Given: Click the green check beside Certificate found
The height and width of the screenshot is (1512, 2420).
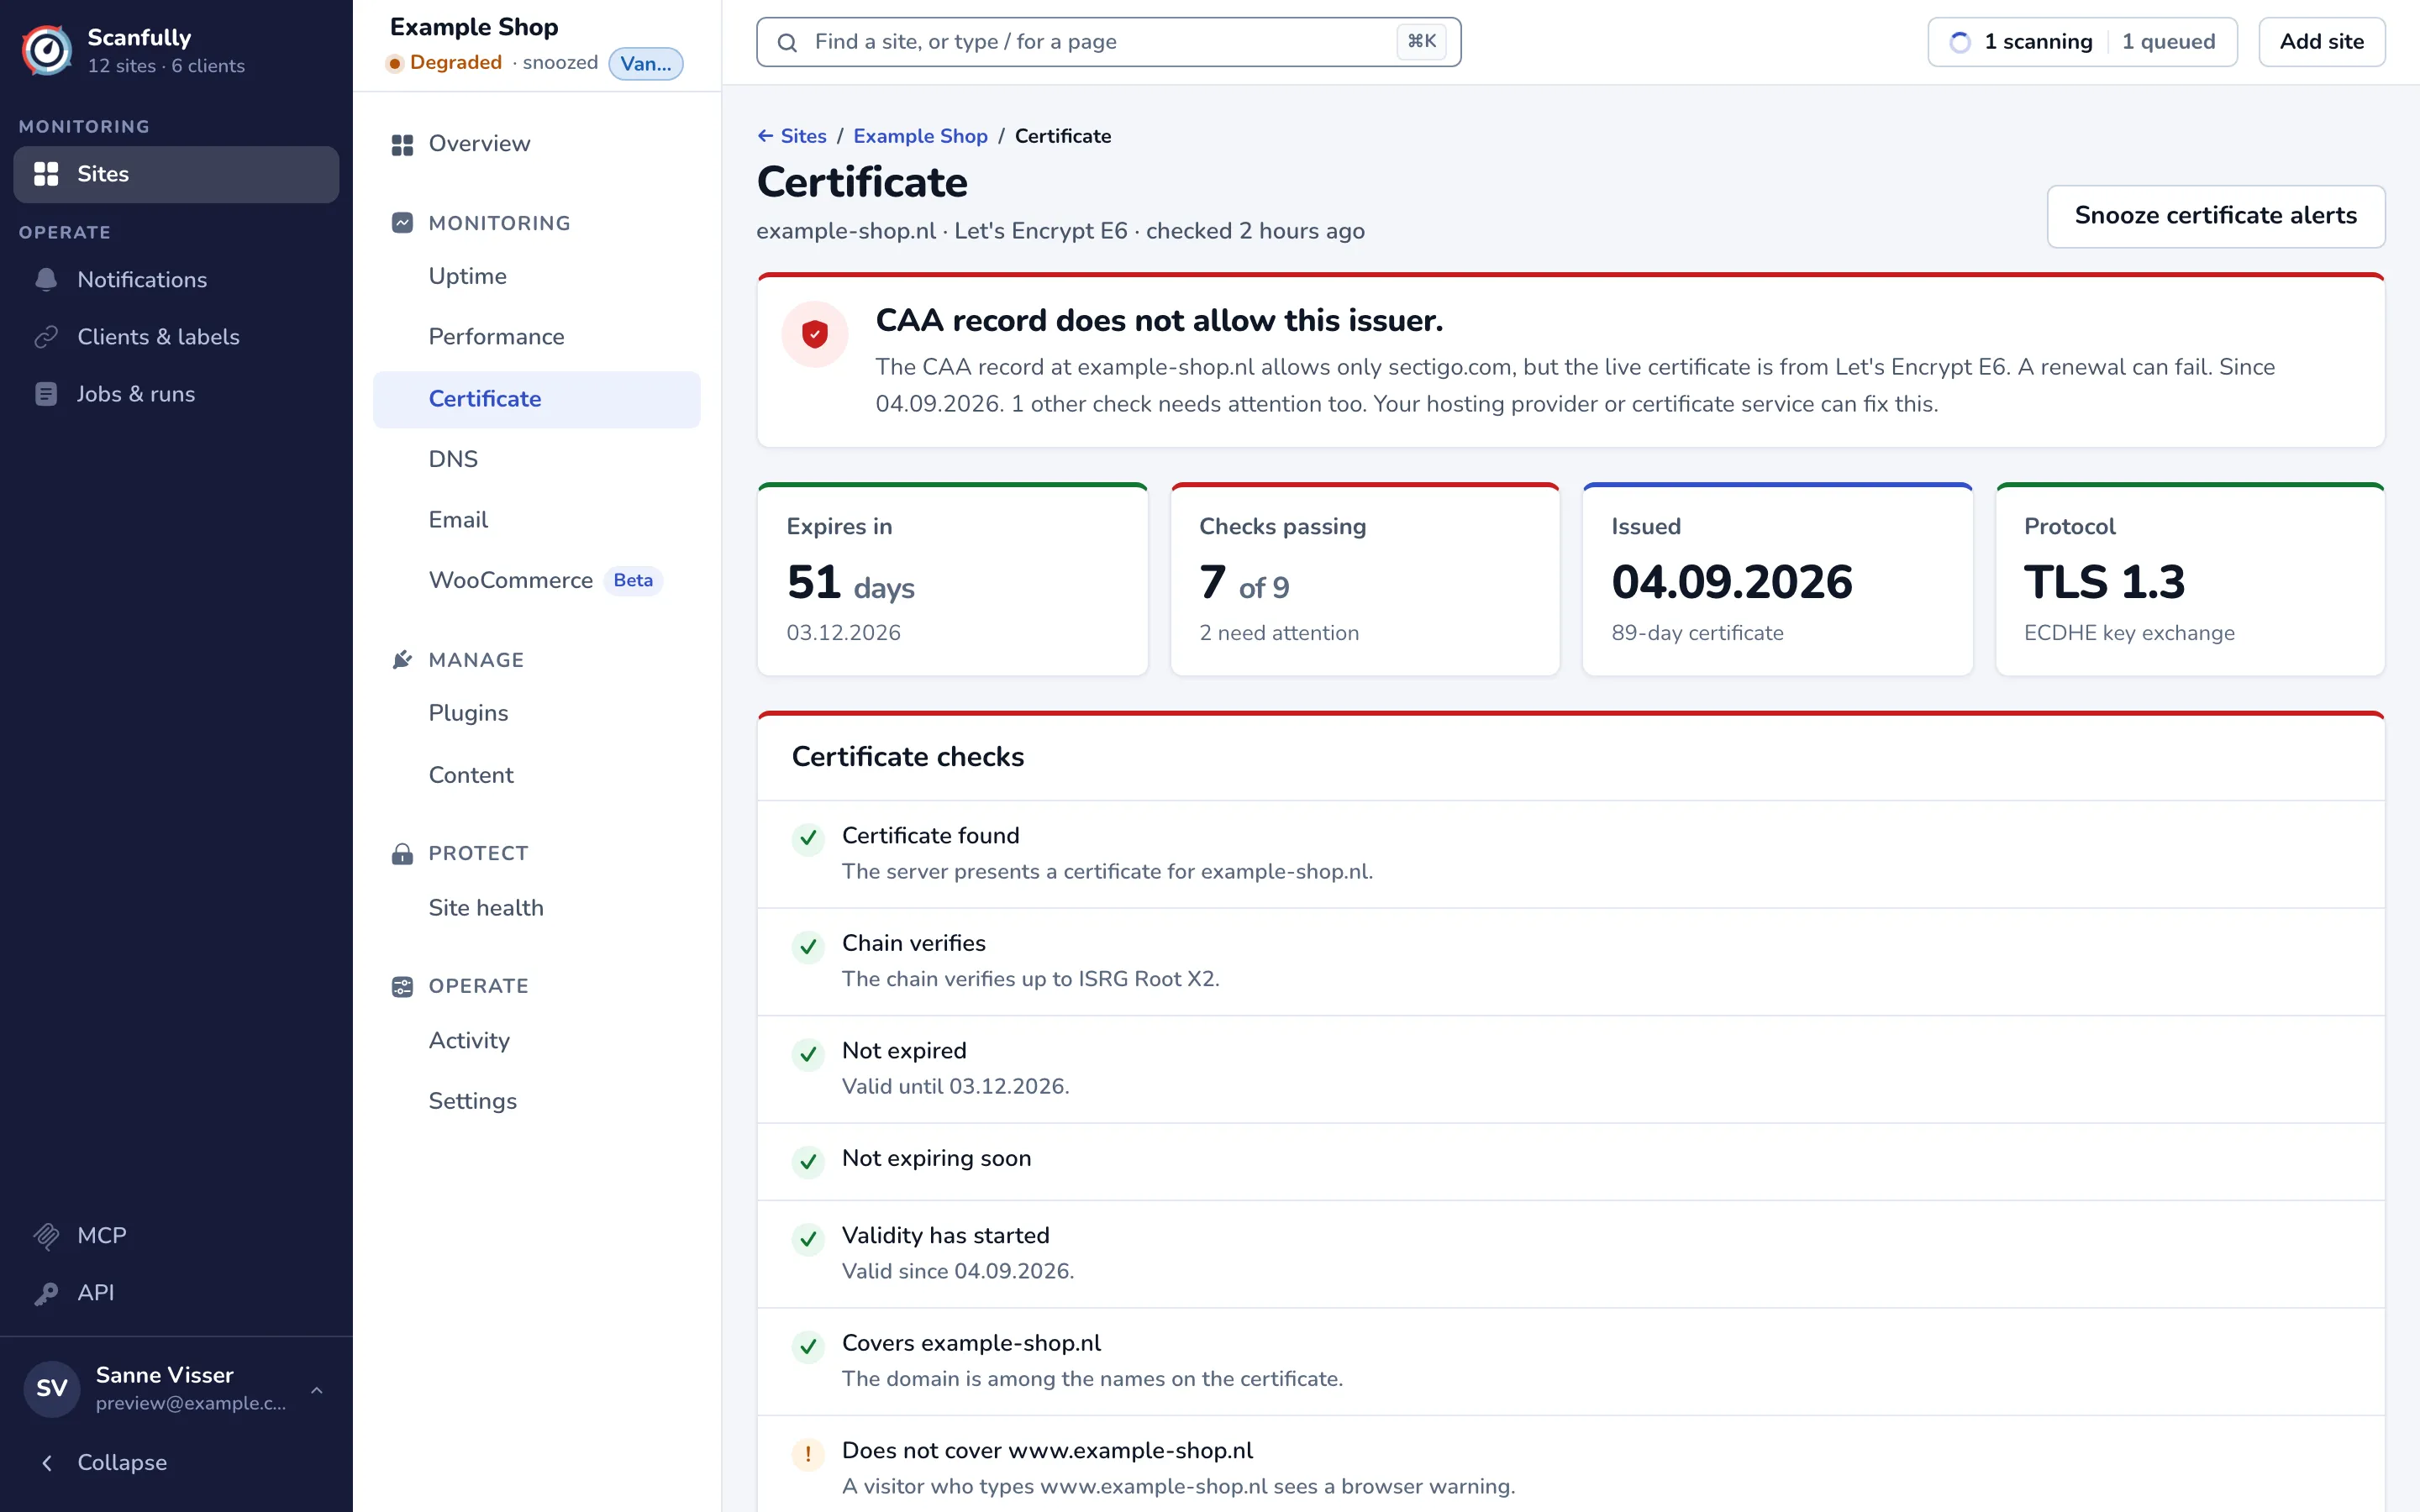Looking at the screenshot, I should [808, 839].
